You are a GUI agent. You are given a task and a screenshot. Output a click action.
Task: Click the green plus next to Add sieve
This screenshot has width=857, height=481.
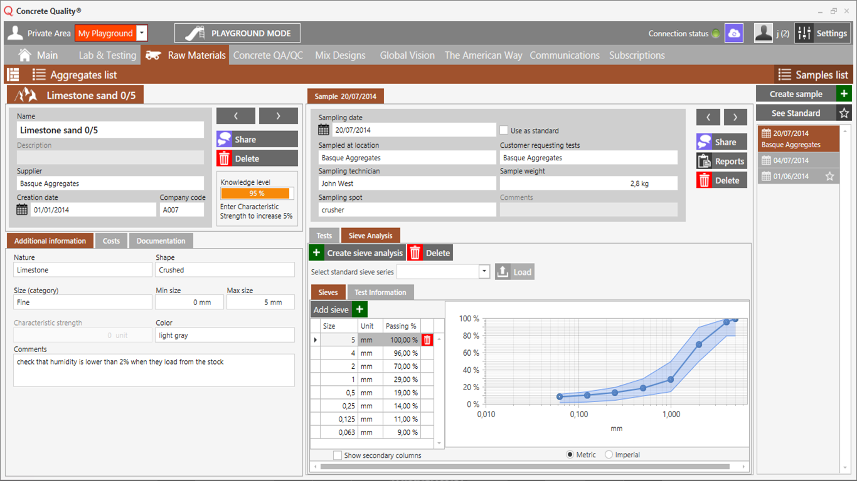click(359, 309)
